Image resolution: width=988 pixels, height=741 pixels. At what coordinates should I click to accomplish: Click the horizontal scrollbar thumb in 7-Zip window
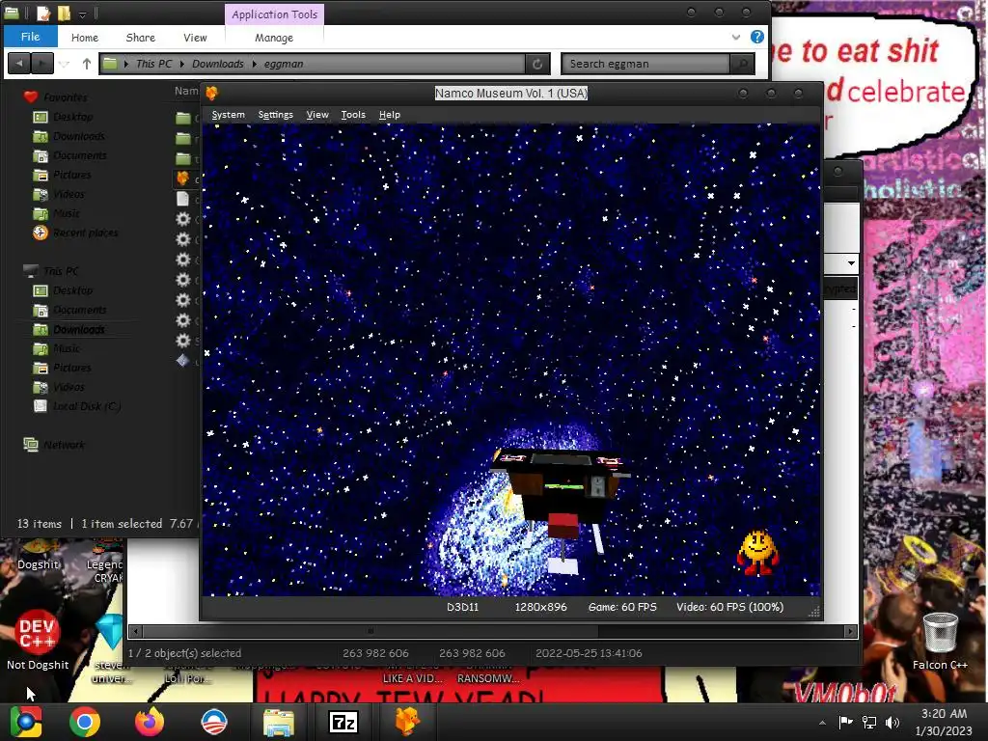pos(370,631)
